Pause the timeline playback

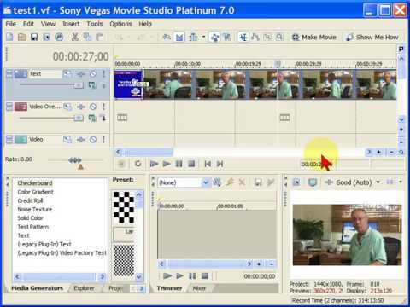click(x=179, y=164)
